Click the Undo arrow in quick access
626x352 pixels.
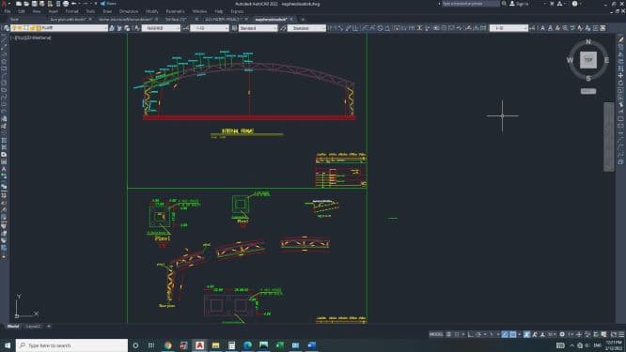point(74,4)
